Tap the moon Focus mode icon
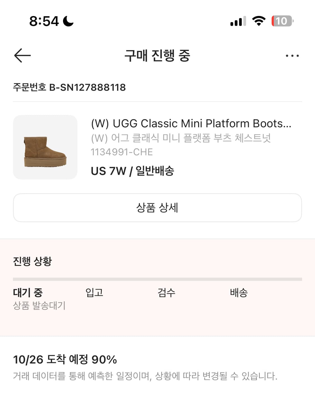Image resolution: width=315 pixels, height=395 pixels. 68,21
